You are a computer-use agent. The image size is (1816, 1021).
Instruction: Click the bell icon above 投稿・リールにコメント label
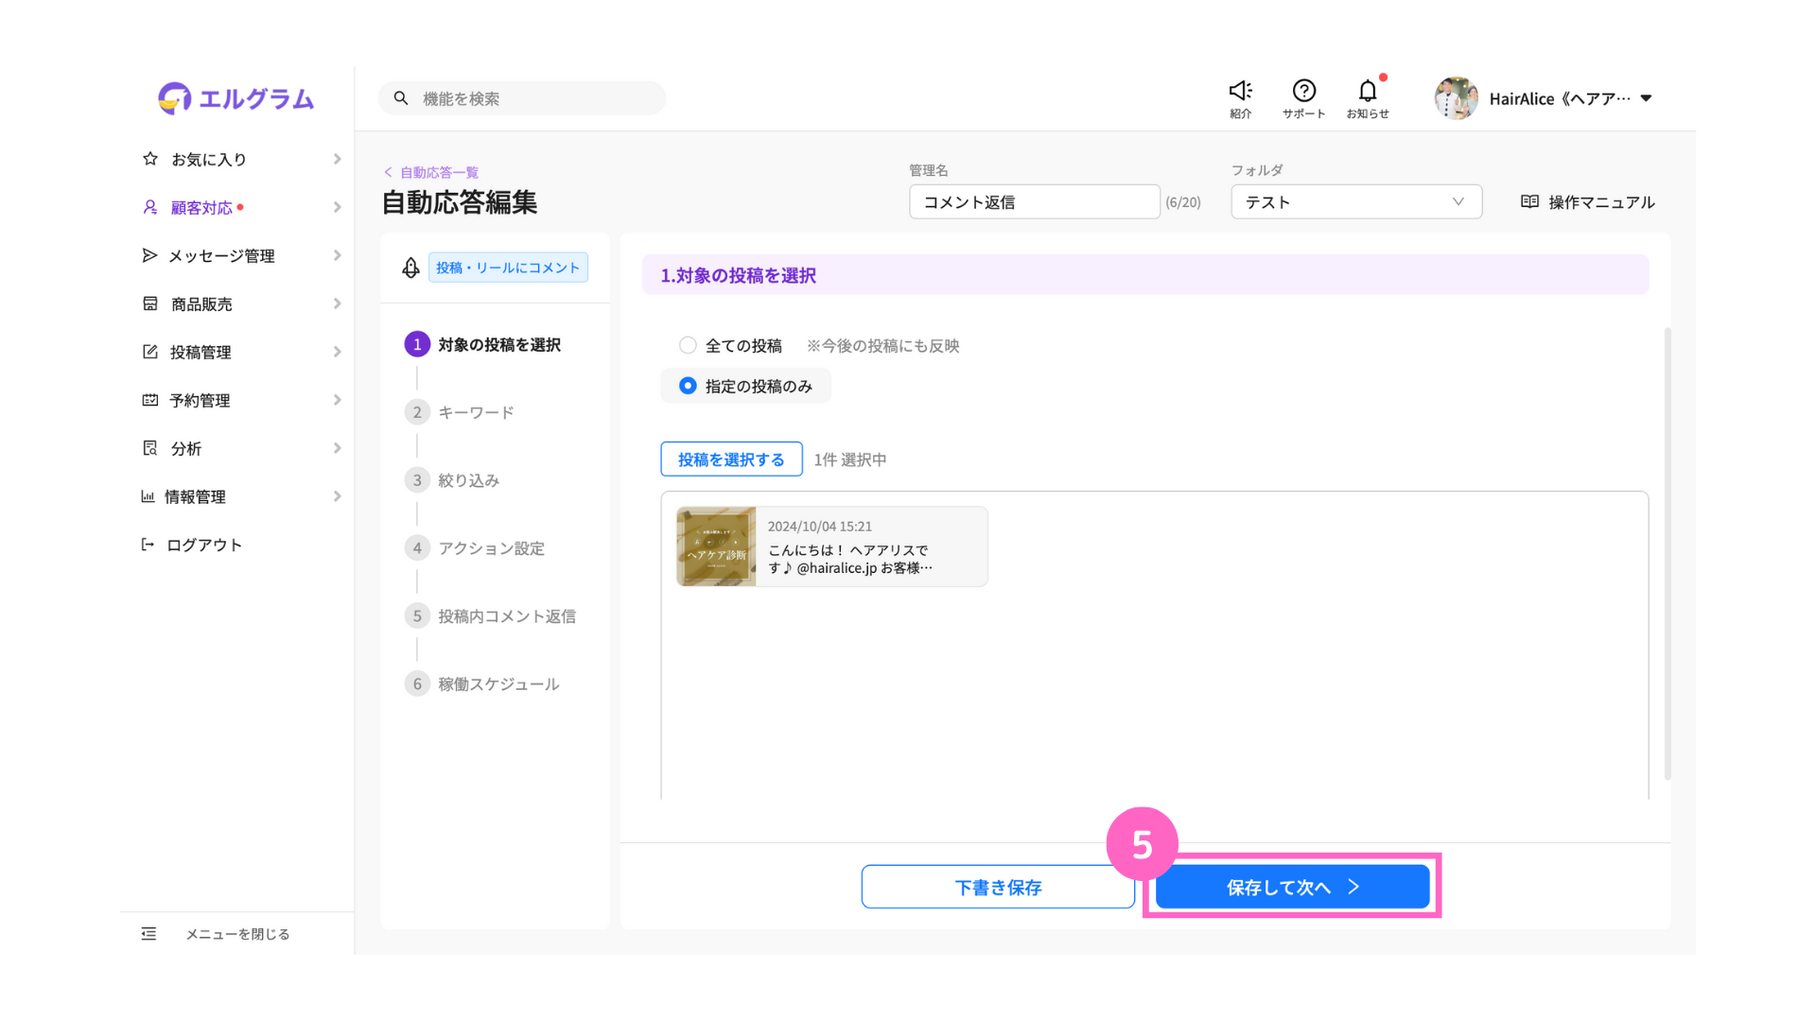(409, 267)
